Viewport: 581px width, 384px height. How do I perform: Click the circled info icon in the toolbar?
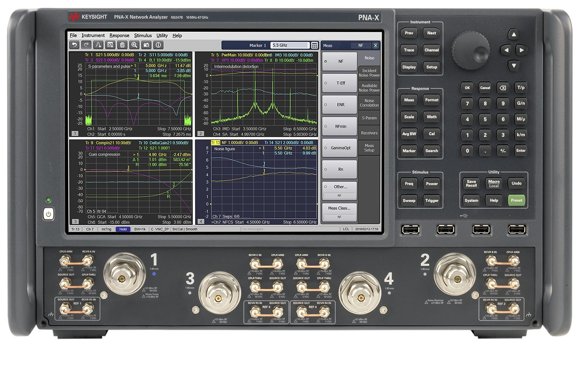pos(158,45)
